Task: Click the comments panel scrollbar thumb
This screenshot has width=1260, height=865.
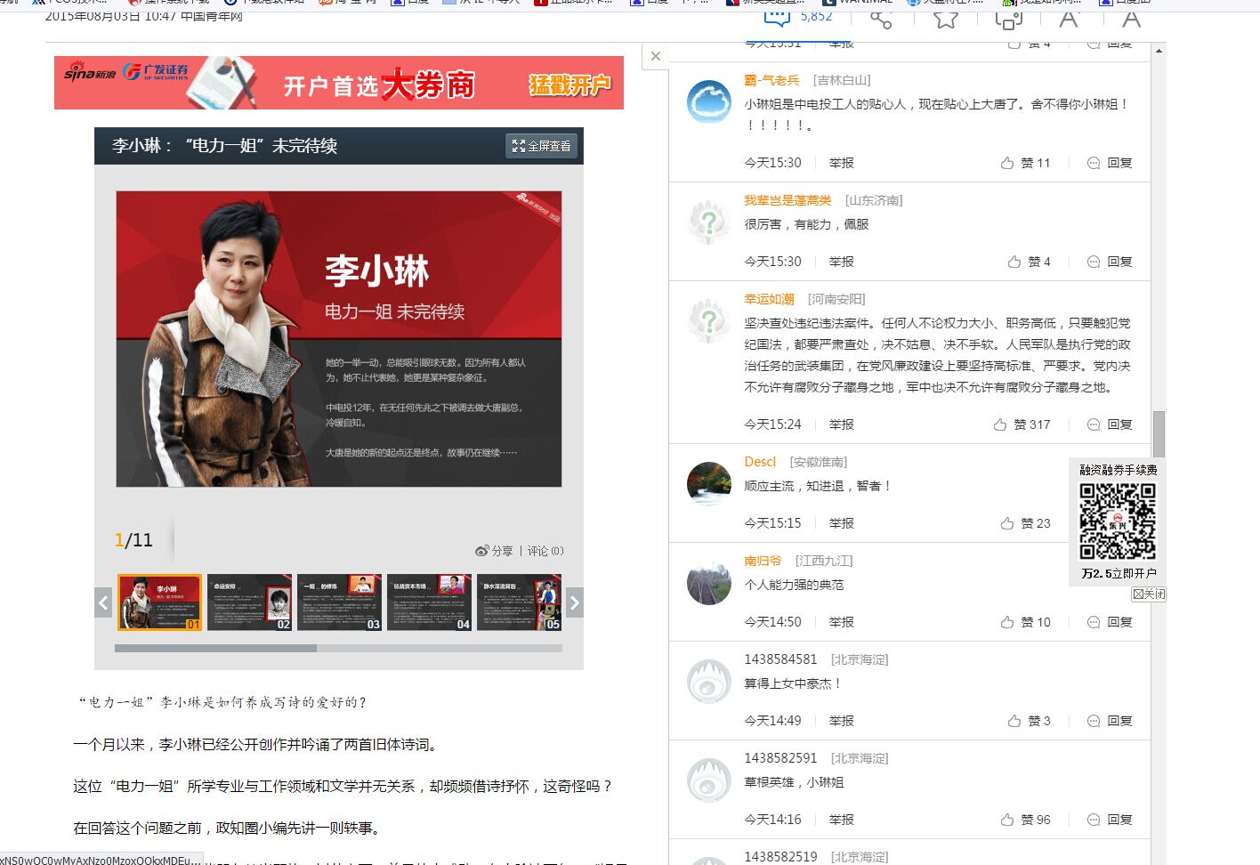Action: [x=1159, y=435]
